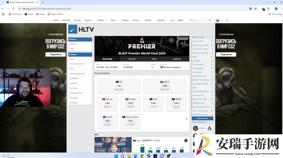Screen dimensions: 283x158
Task: Click the m0NESY MVP photo thumbnail
Action: coord(113,145)
